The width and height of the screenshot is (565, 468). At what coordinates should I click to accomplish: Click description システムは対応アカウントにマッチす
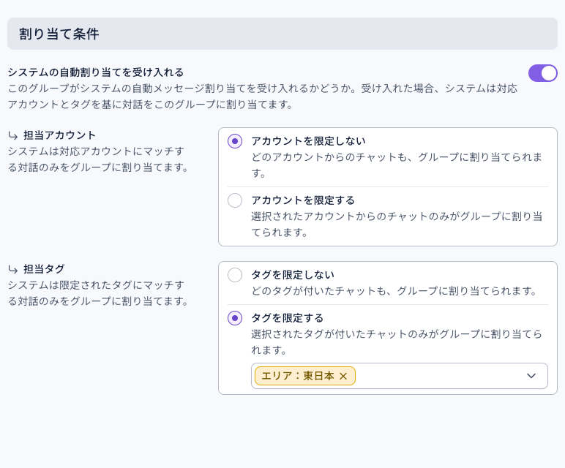pos(98,159)
